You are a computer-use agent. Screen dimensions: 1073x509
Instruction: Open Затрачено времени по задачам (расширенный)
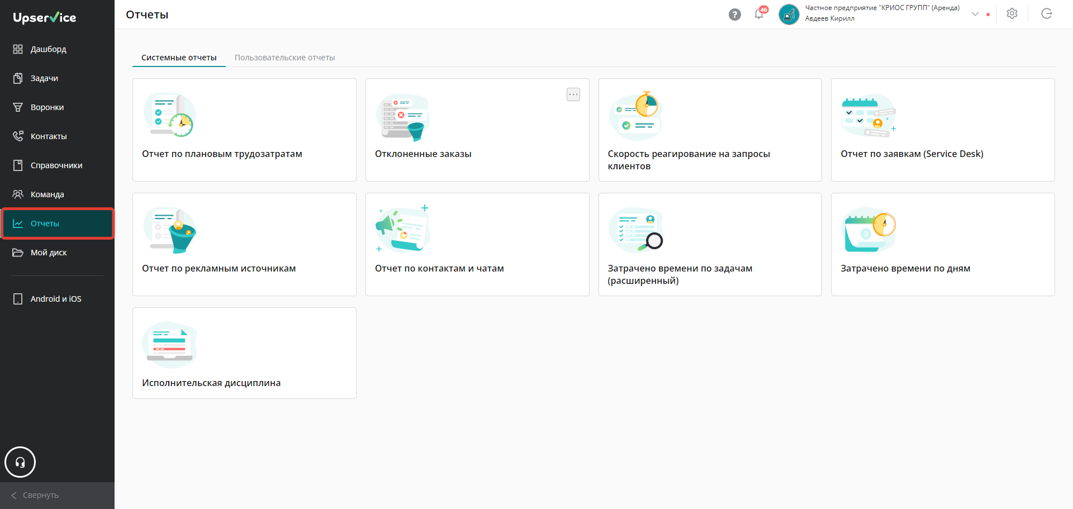[x=680, y=274]
